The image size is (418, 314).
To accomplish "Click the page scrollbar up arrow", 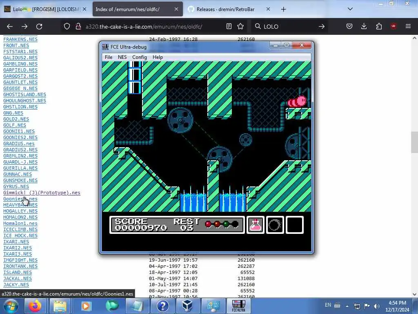I will [414, 38].
